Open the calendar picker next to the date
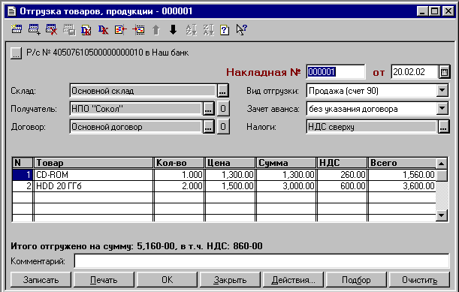 444,72
